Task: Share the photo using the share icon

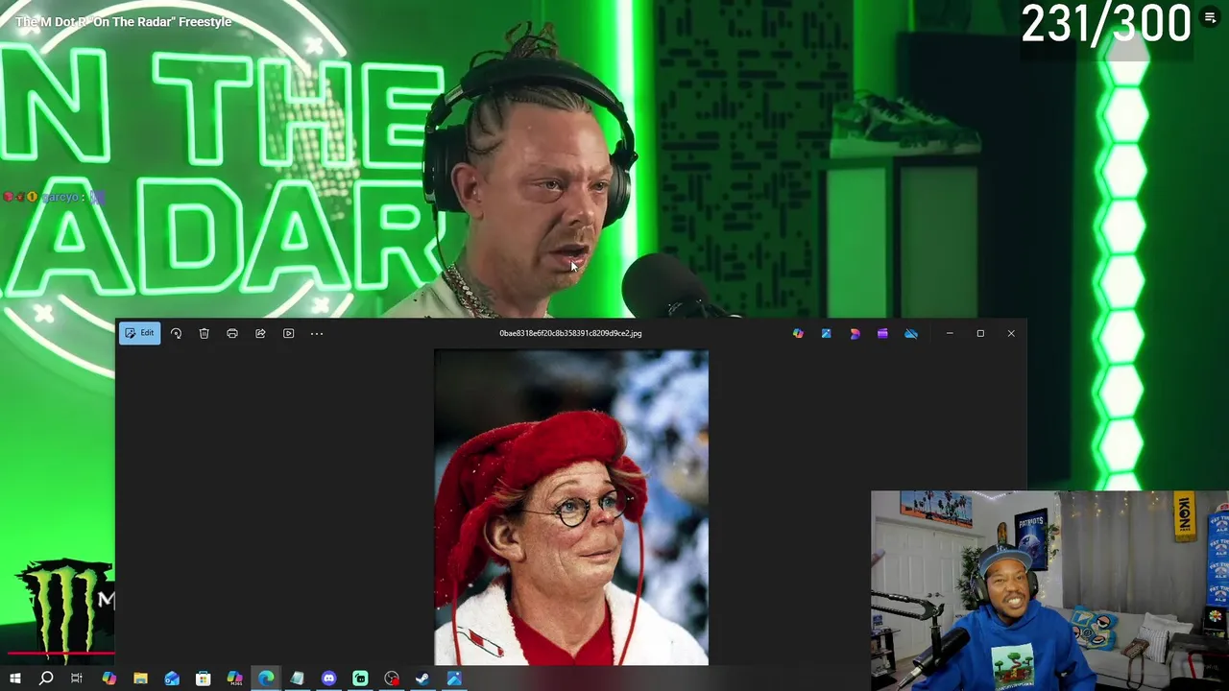Action: tap(260, 333)
